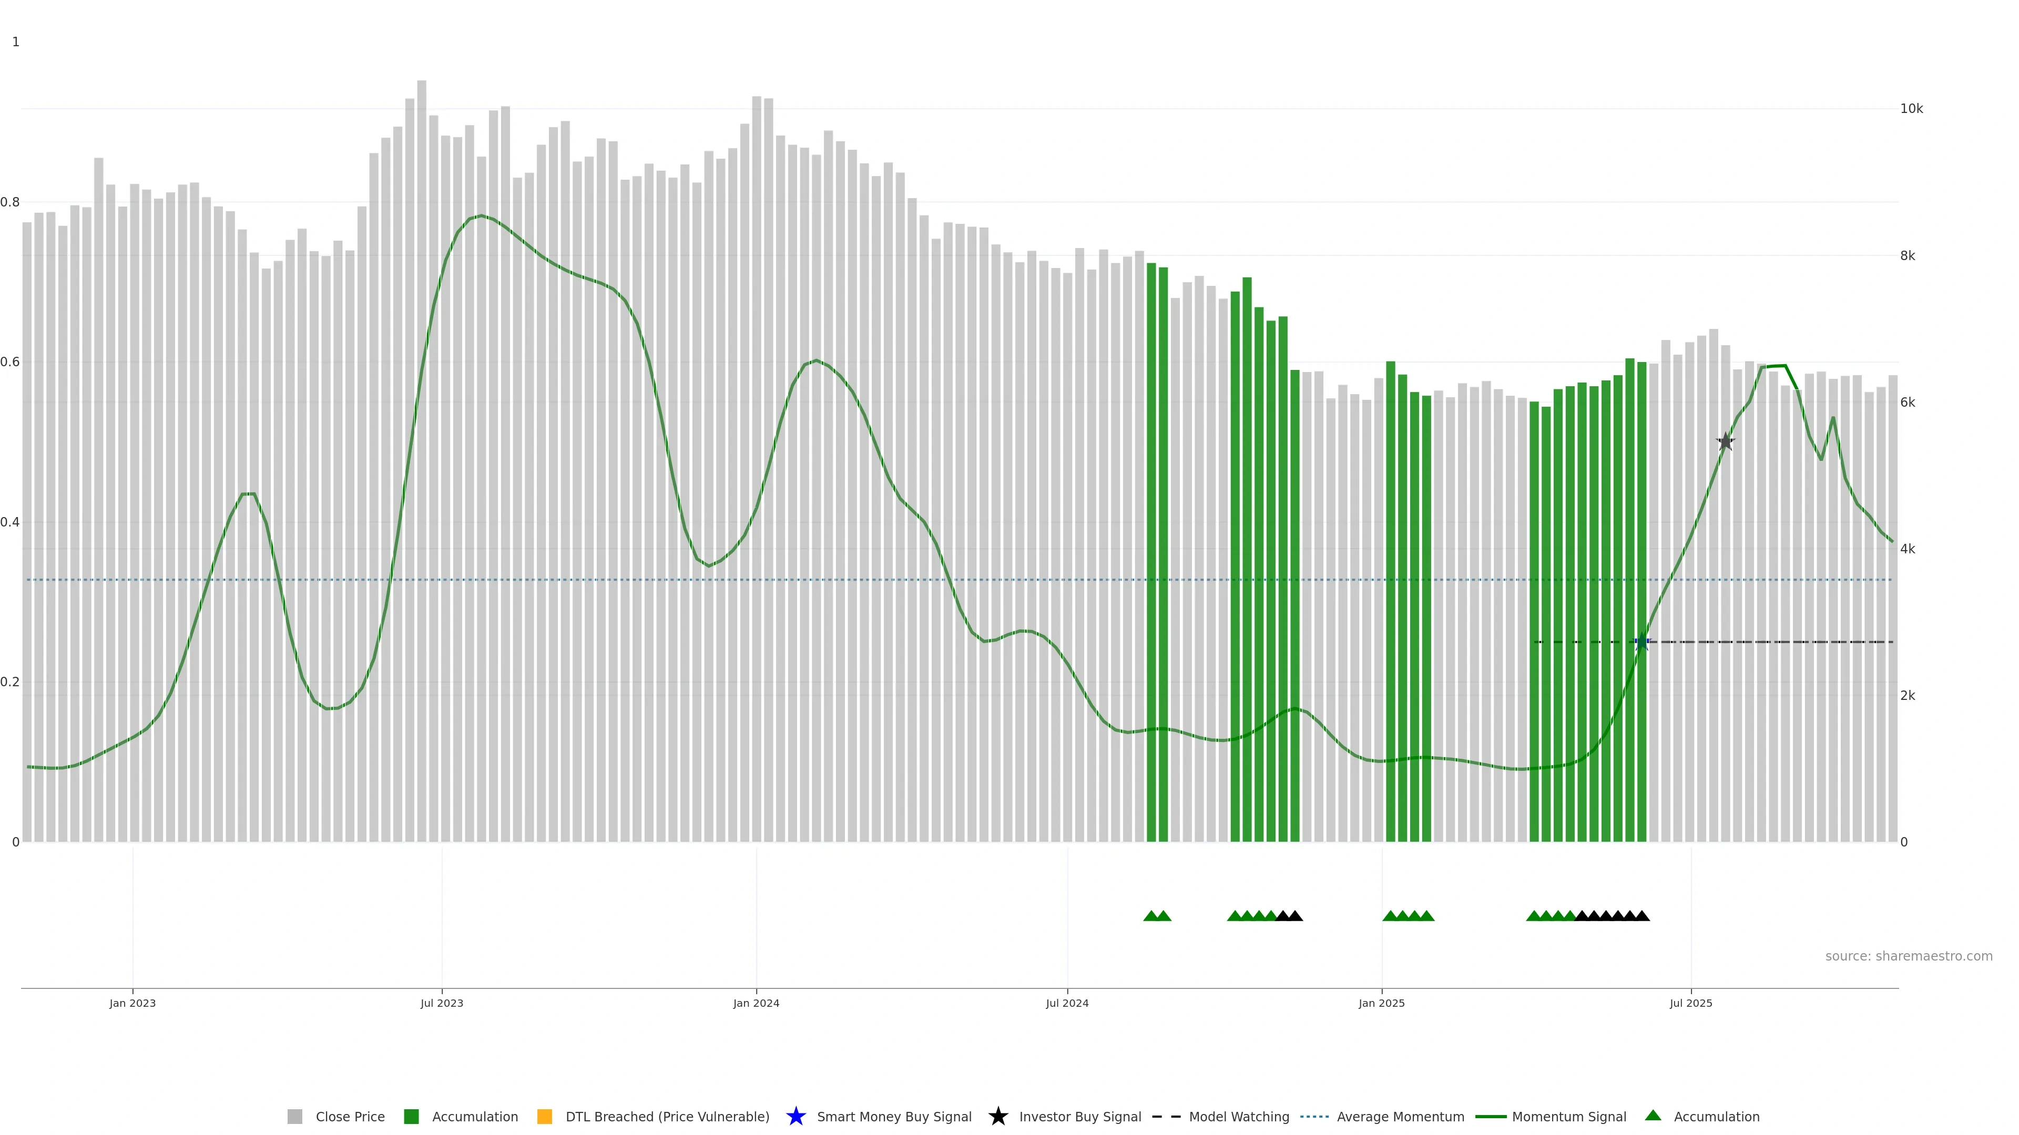Click the dashed Model Watching legend line

(1166, 1117)
